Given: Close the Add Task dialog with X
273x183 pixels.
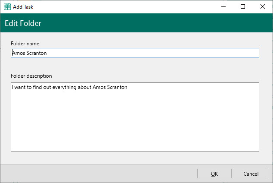Looking at the screenshot, I should [263, 6].
